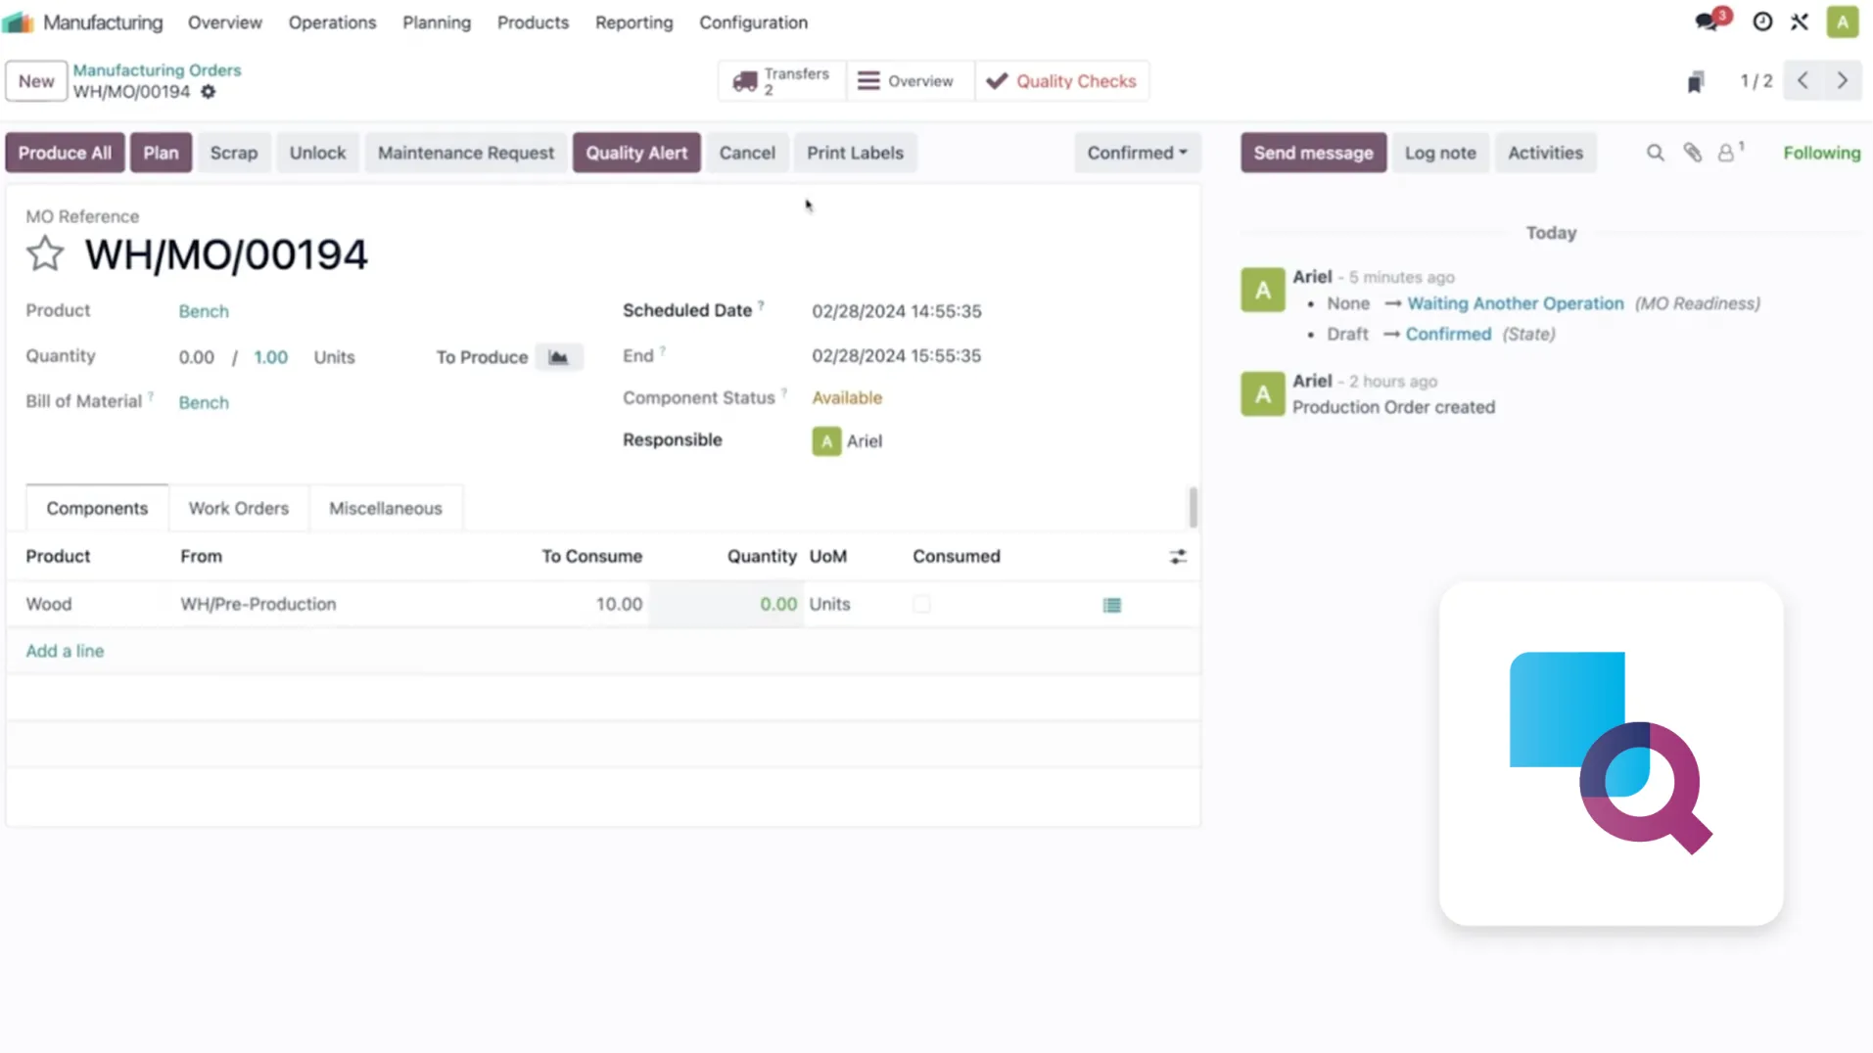The image size is (1873, 1053).
Task: Expand the Confirmed status dropdown
Action: coord(1137,153)
